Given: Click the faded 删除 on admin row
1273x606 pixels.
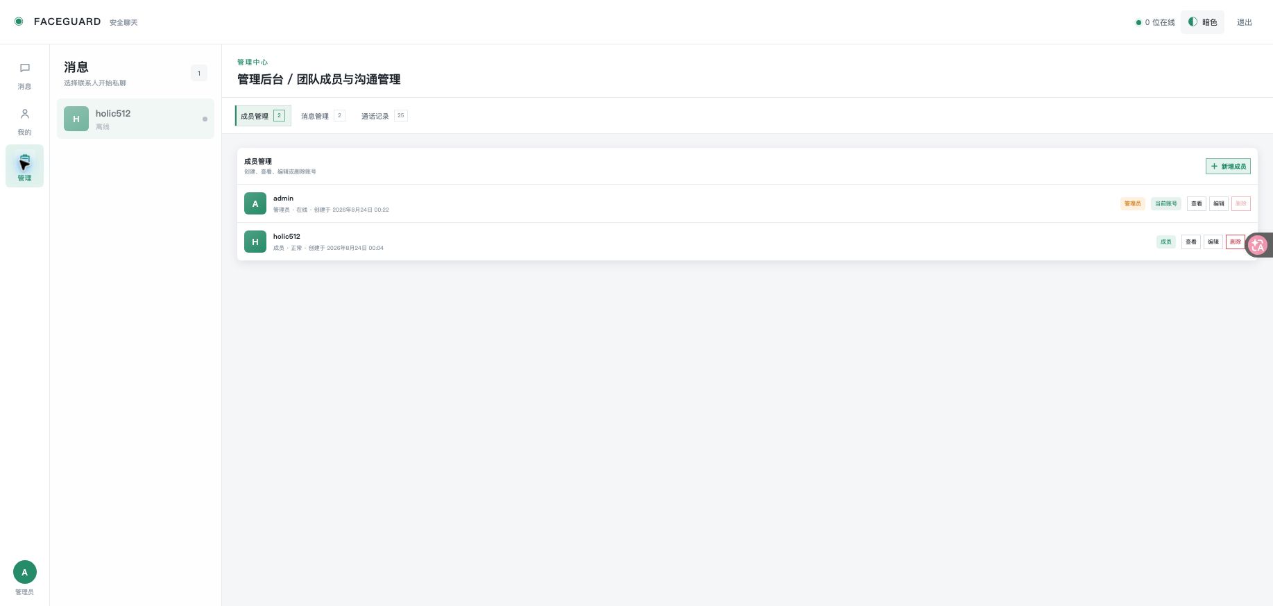Looking at the screenshot, I should tap(1240, 203).
